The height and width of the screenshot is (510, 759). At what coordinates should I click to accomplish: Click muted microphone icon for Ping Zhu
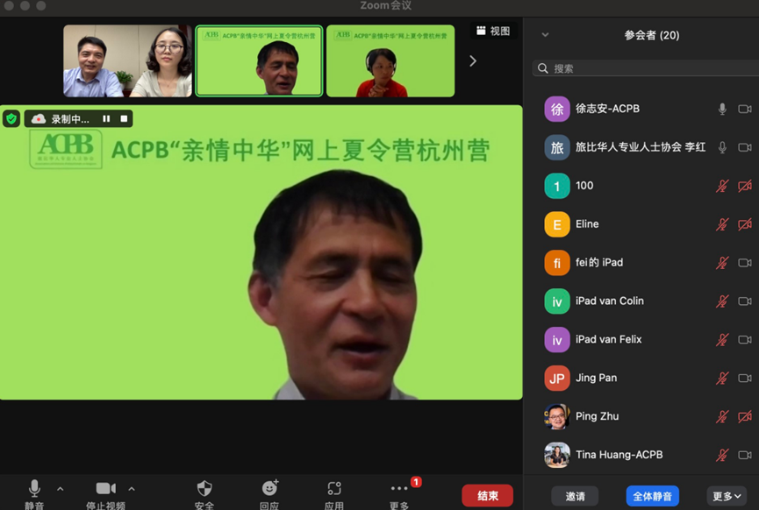point(722,416)
